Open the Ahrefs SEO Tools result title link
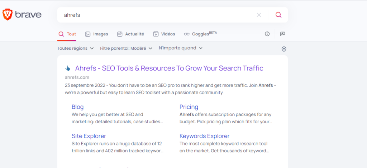The width and height of the screenshot is (367, 168). click(x=169, y=68)
